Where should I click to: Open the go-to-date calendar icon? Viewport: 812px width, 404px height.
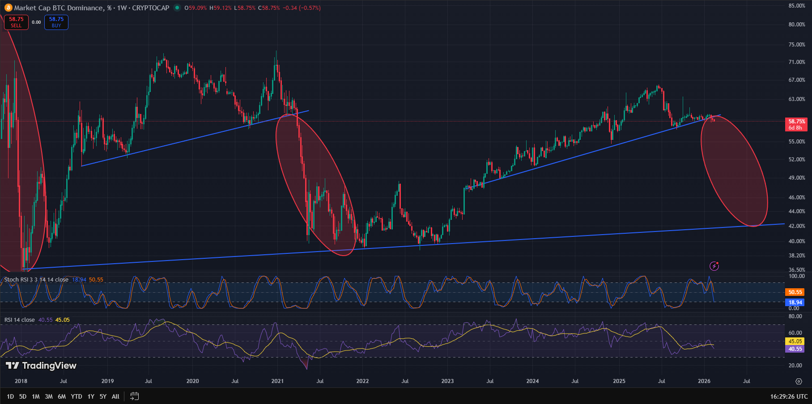pyautogui.click(x=134, y=396)
